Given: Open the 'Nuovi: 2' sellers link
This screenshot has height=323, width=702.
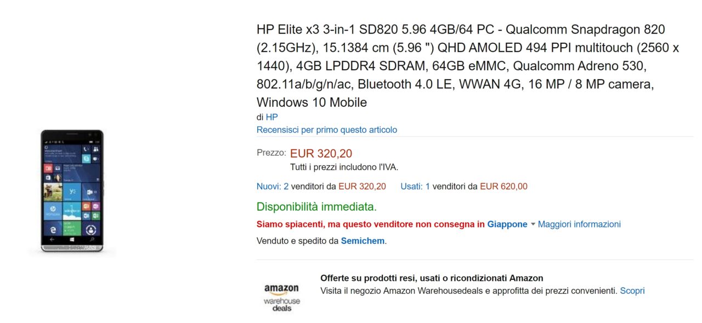Looking at the screenshot, I should point(273,186).
